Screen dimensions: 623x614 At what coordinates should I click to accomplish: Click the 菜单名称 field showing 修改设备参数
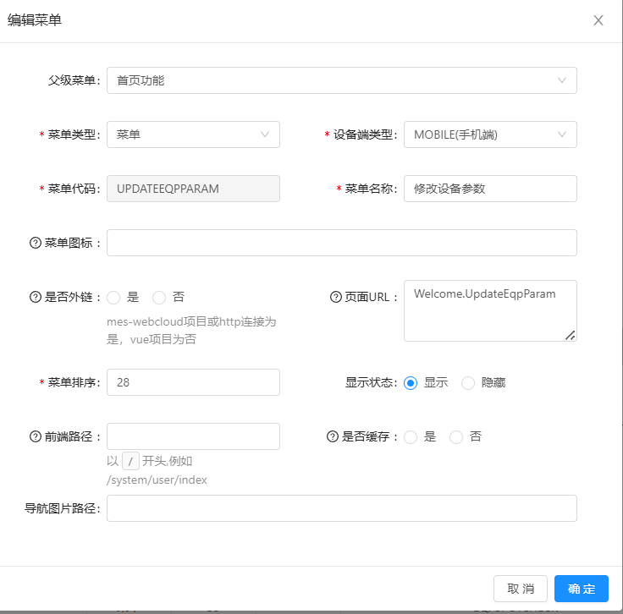click(x=490, y=189)
